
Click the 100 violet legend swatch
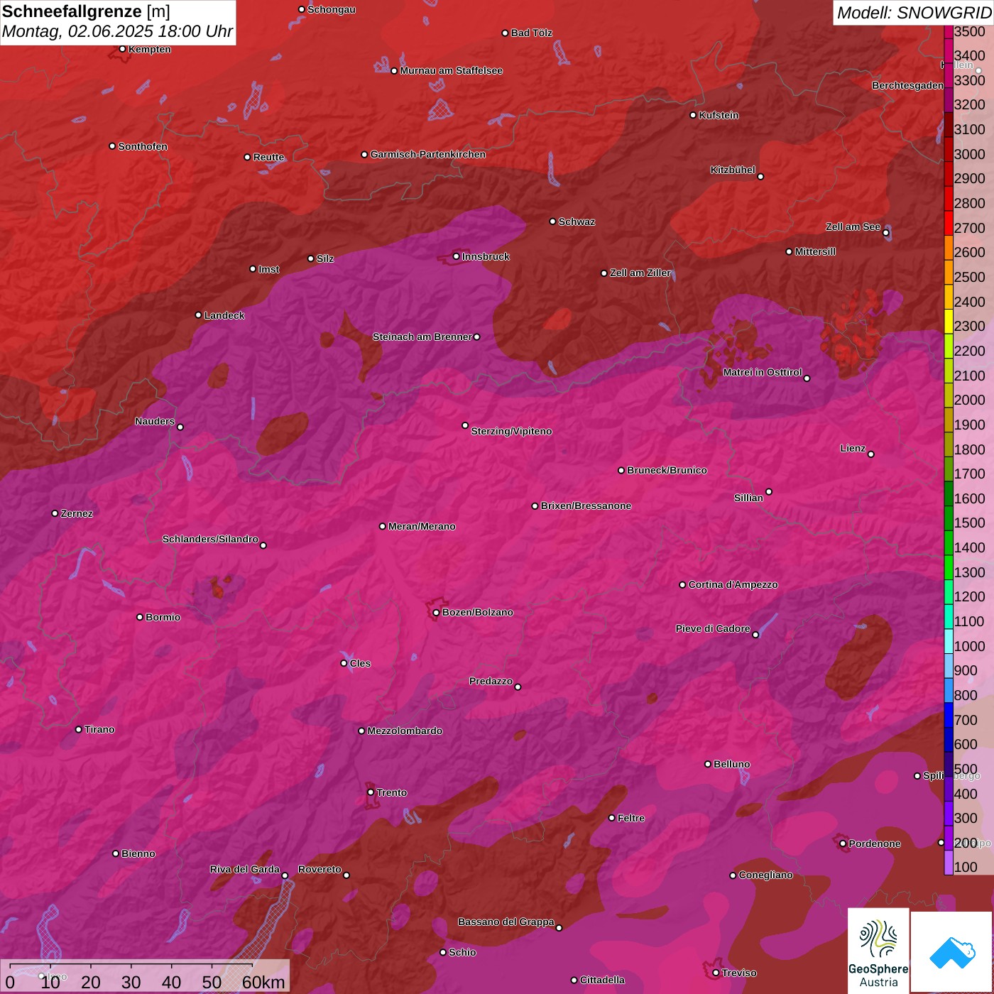click(x=949, y=863)
